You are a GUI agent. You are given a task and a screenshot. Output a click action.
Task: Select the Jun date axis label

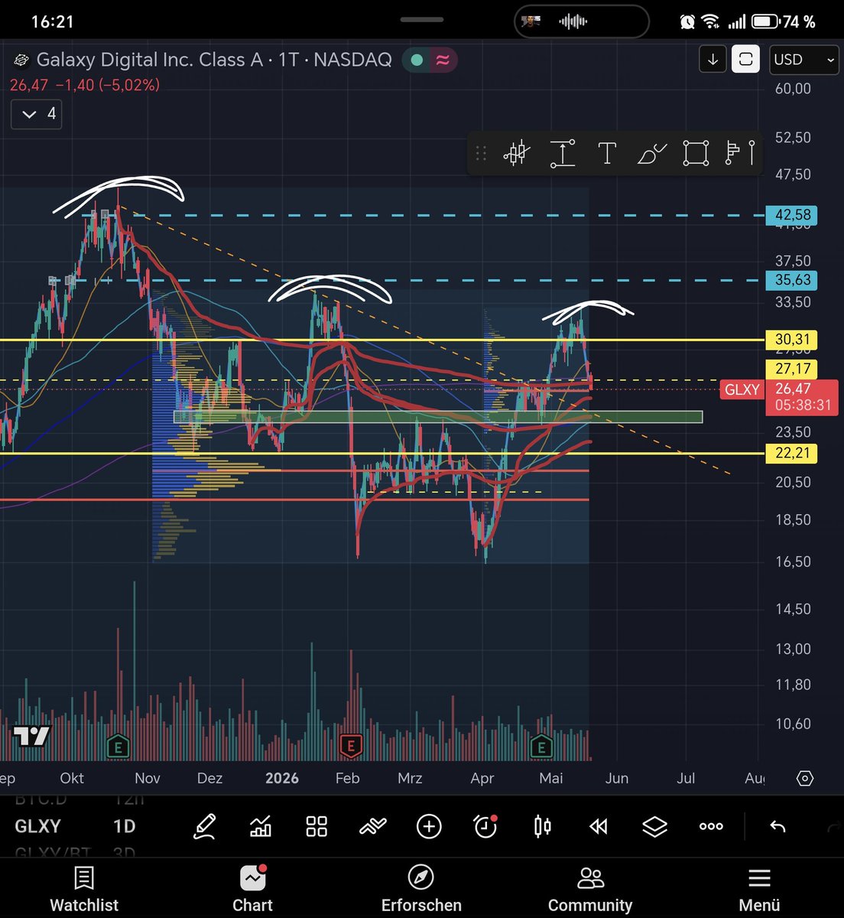click(x=616, y=779)
